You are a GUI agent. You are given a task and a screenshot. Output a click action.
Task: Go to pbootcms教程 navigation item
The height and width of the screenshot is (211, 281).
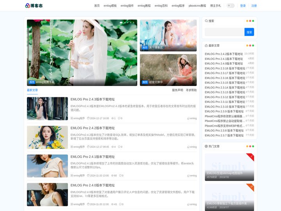point(197,5)
